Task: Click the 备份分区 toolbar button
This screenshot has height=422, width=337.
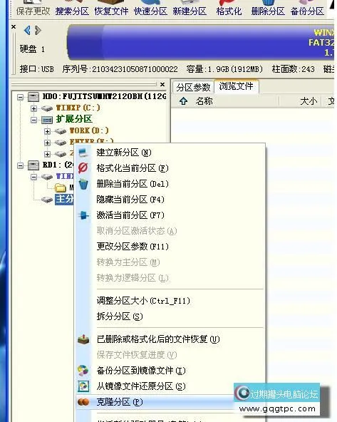Action: tap(307, 9)
